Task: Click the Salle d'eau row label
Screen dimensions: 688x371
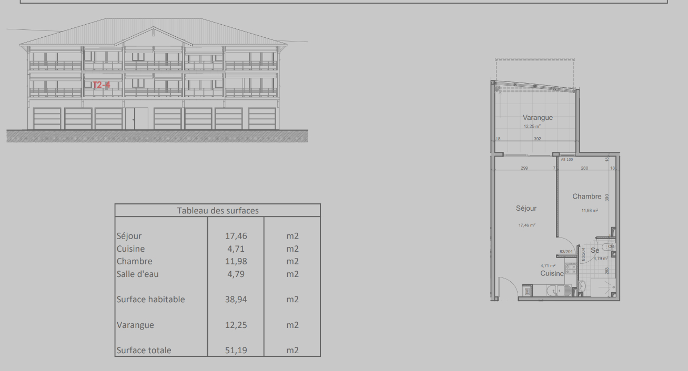Action: pyautogui.click(x=137, y=274)
